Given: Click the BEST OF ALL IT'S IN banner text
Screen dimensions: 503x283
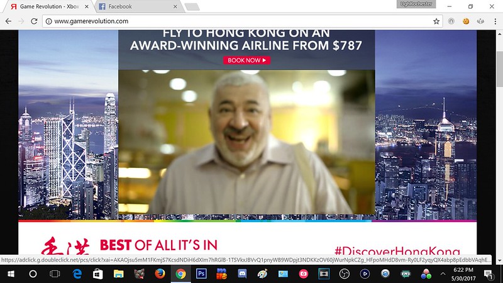Looking at the screenshot, I should point(158,245).
